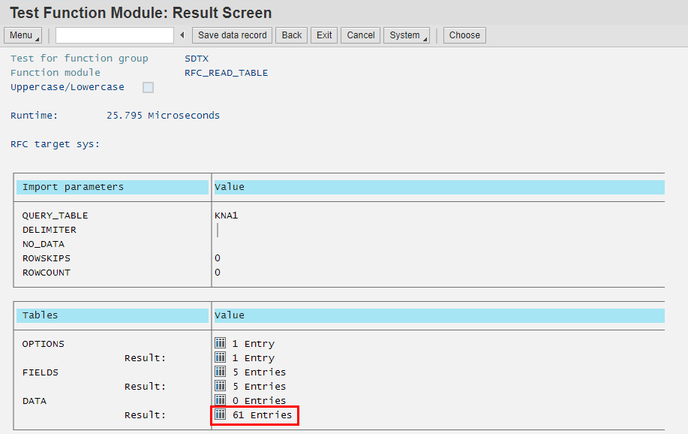The image size is (688, 434).
Task: Toggle the Uppercase/Lowercase checkbox
Action: 149,87
